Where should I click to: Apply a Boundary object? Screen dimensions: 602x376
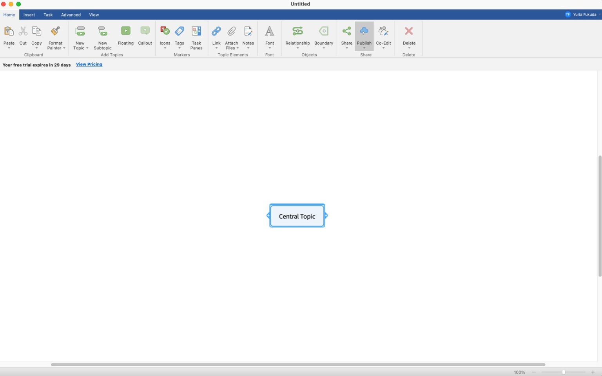pos(323,35)
